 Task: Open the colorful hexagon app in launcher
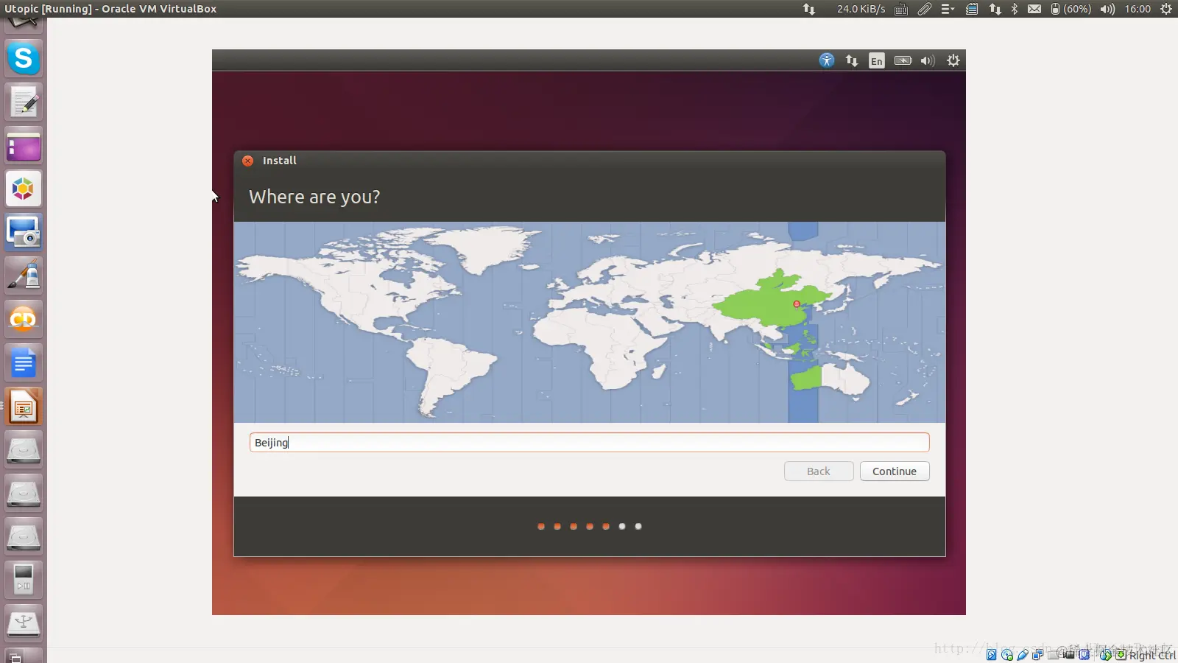(24, 189)
